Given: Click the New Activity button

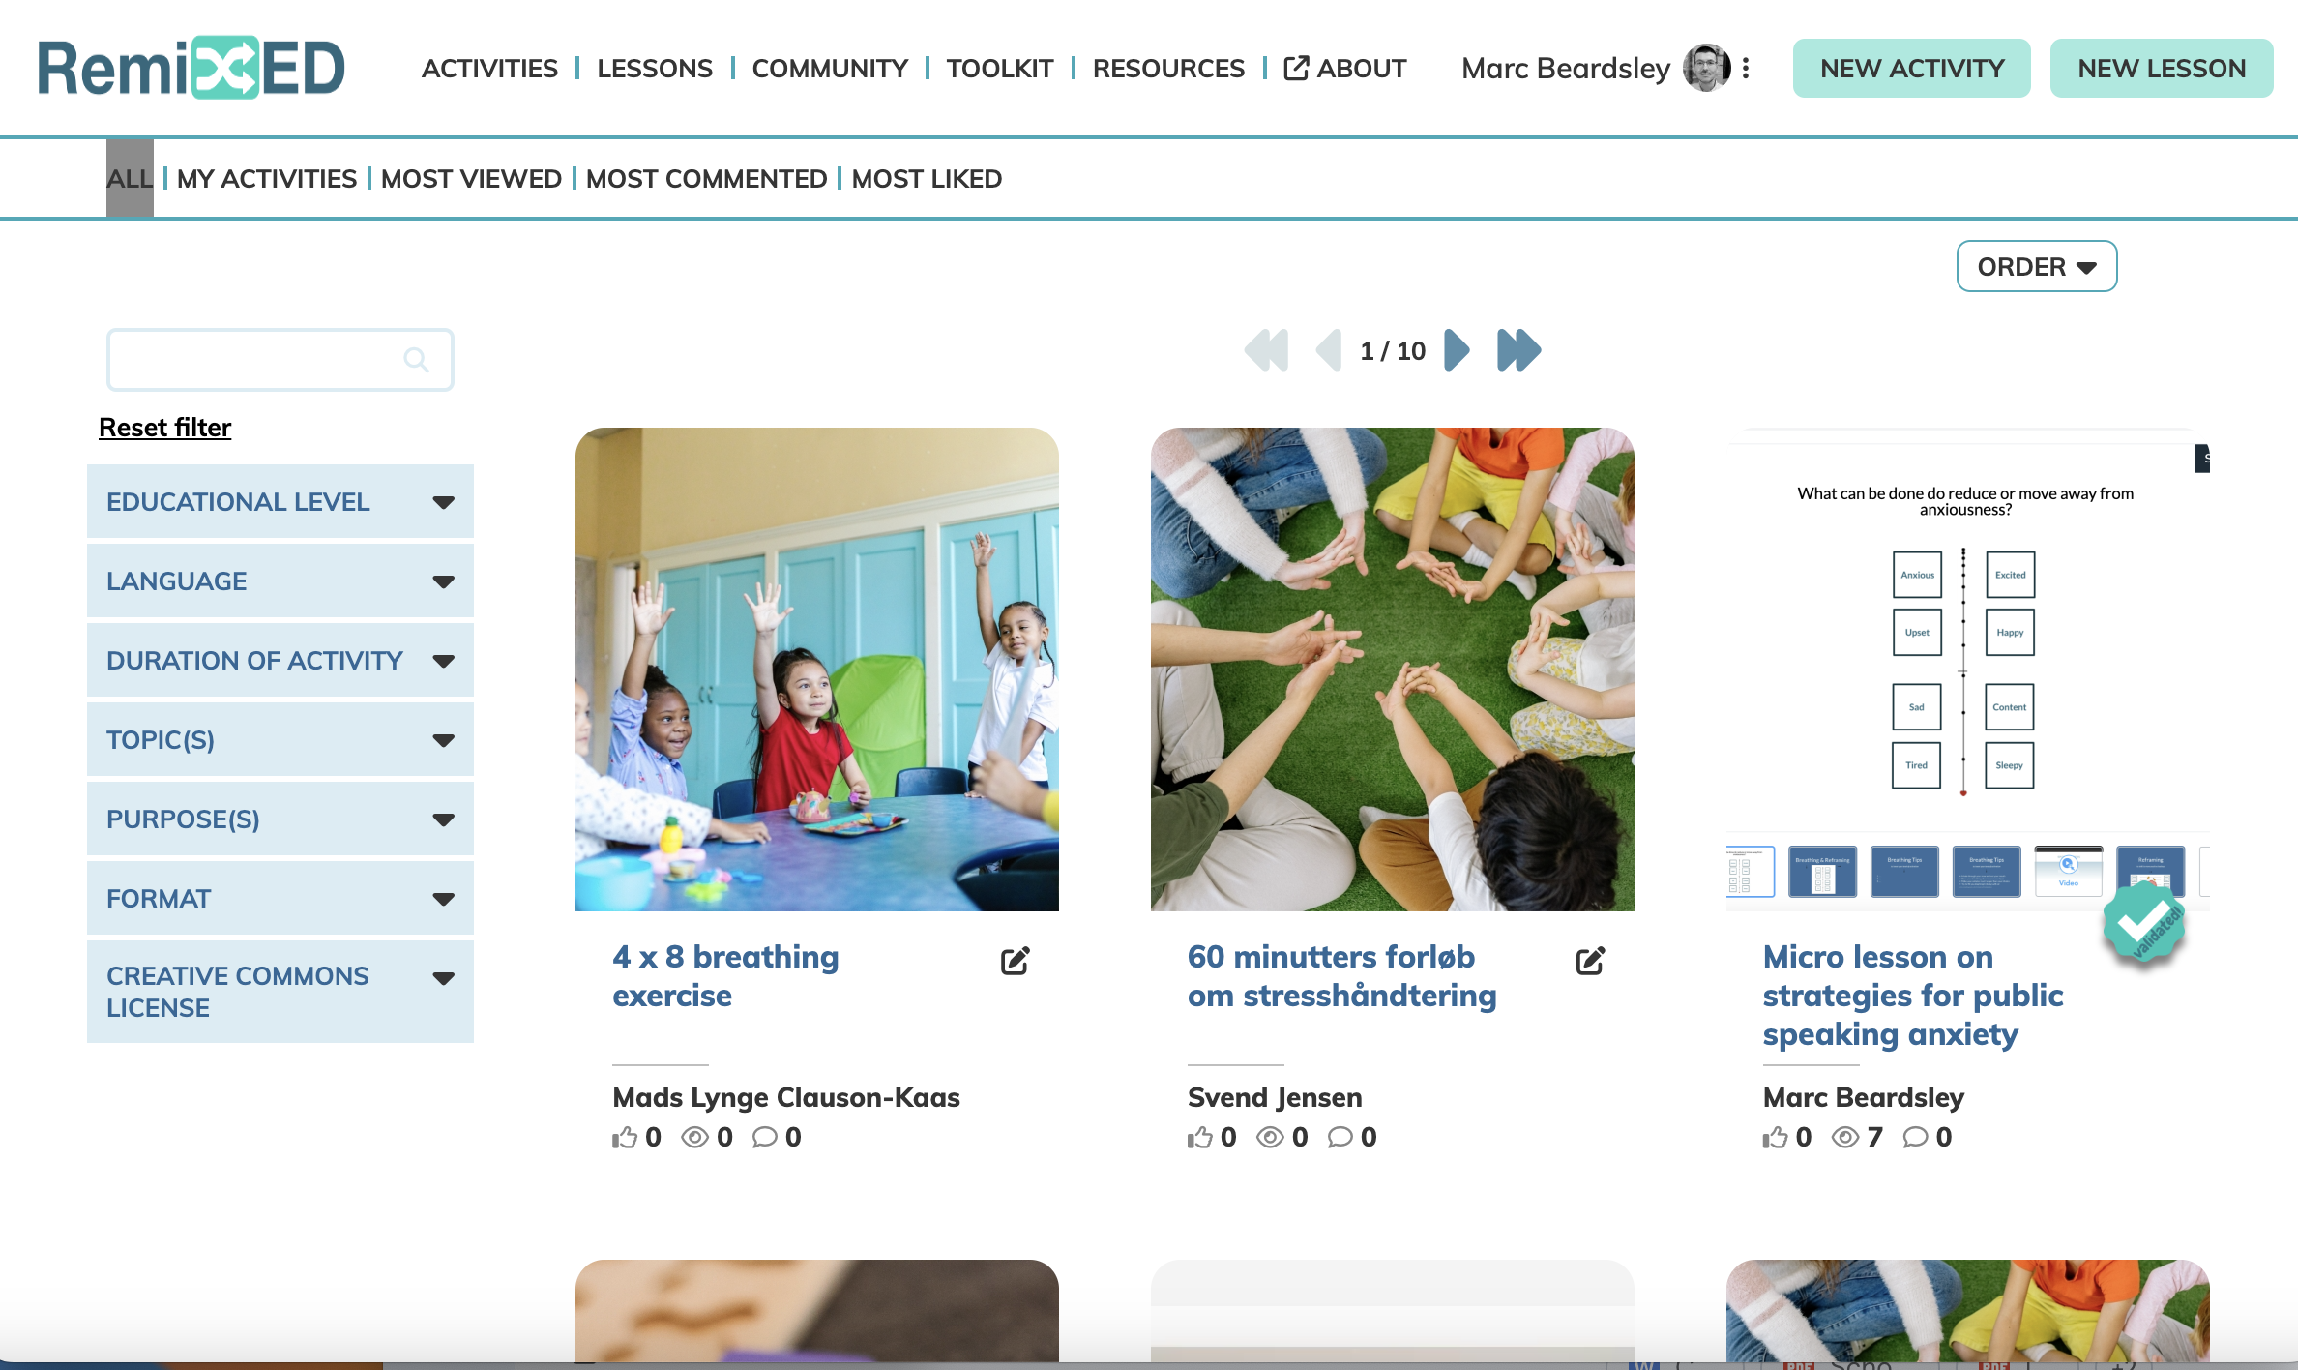Looking at the screenshot, I should point(1912,68).
